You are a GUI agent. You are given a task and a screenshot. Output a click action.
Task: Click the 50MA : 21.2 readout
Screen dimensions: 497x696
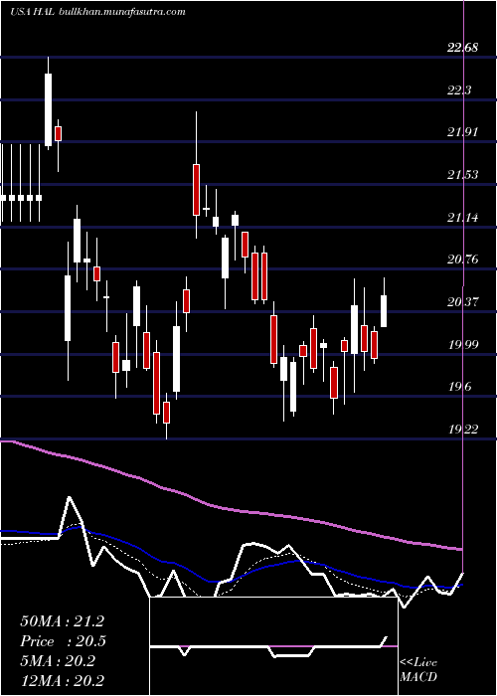(x=62, y=621)
